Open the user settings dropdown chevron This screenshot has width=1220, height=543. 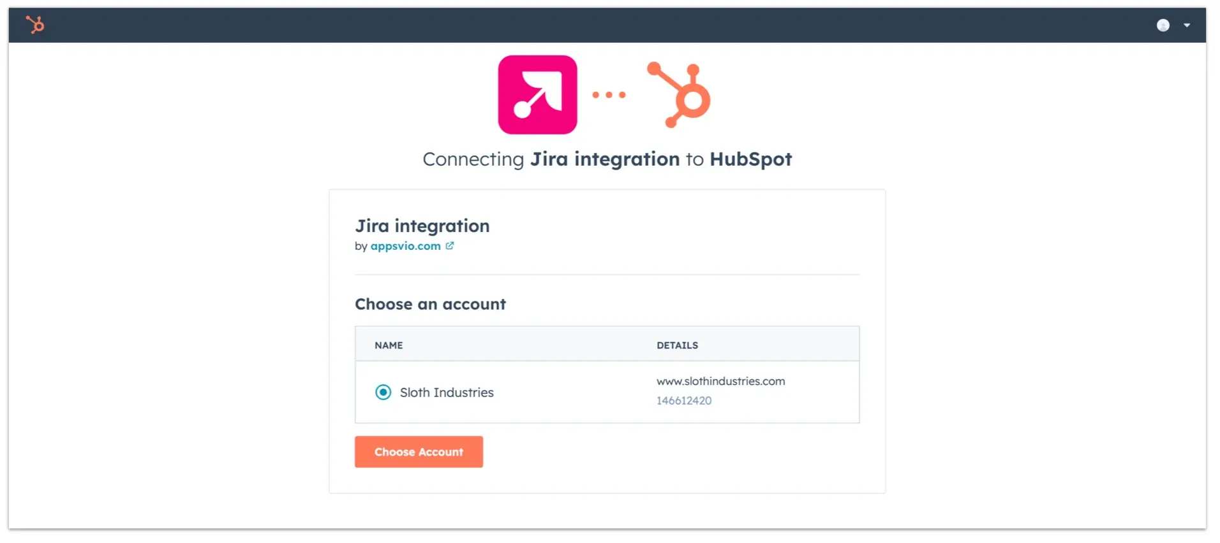1187,25
